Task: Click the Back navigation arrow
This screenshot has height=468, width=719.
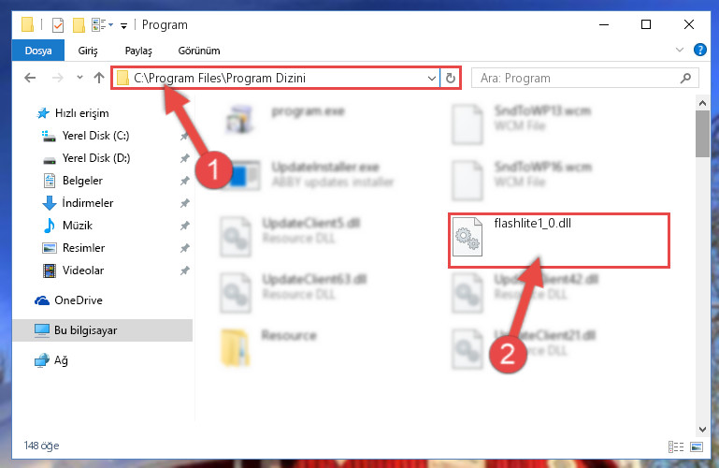Action: pyautogui.click(x=30, y=78)
